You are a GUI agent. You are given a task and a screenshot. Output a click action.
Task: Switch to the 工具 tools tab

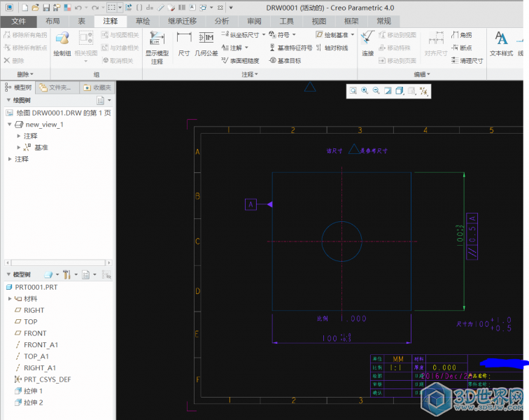pyautogui.click(x=286, y=21)
